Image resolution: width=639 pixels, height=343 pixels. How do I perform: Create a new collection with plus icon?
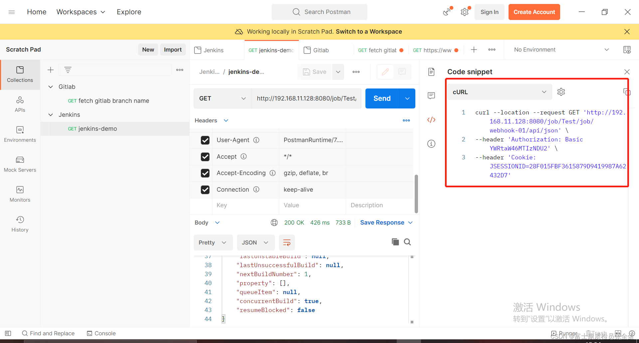pyautogui.click(x=51, y=70)
